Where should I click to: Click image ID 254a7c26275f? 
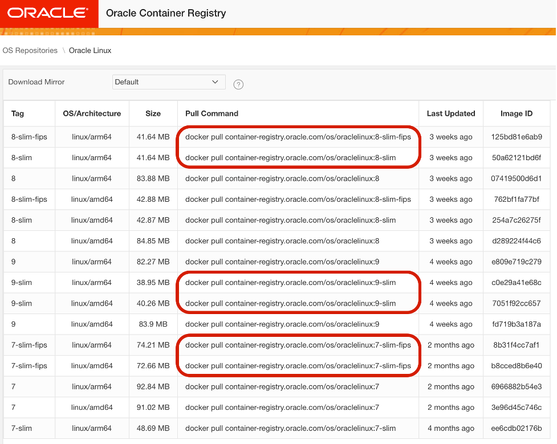(517, 220)
